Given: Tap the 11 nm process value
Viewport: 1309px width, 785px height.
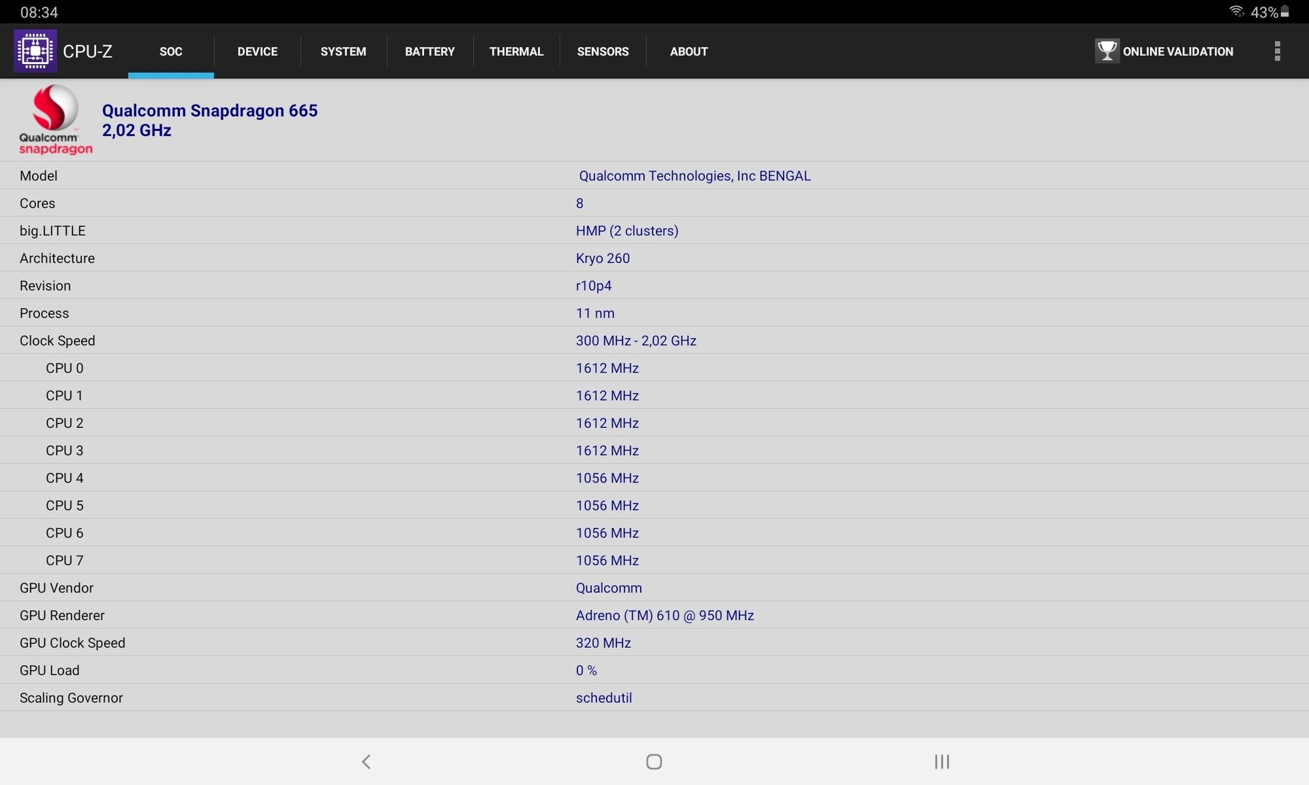Looking at the screenshot, I should 595,313.
